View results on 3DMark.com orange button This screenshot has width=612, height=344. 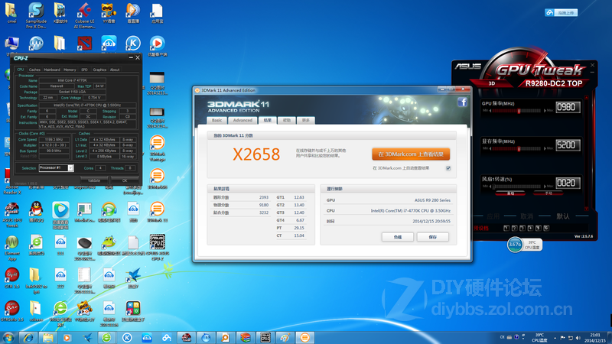[411, 154]
